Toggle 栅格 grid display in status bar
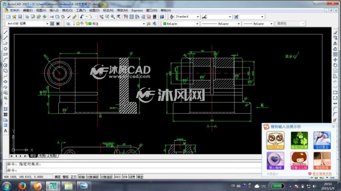Viewport: 341px width, 191px height. coord(65,177)
